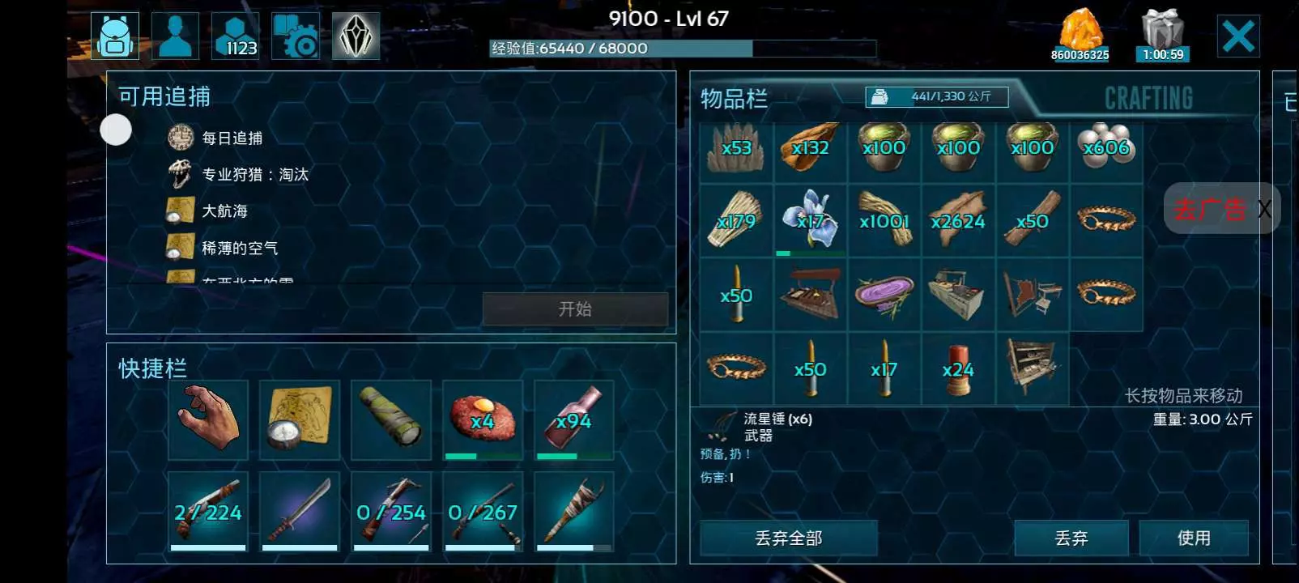The width and height of the screenshot is (1299, 583).
Task: Click the experience progress bar
Action: tap(683, 49)
